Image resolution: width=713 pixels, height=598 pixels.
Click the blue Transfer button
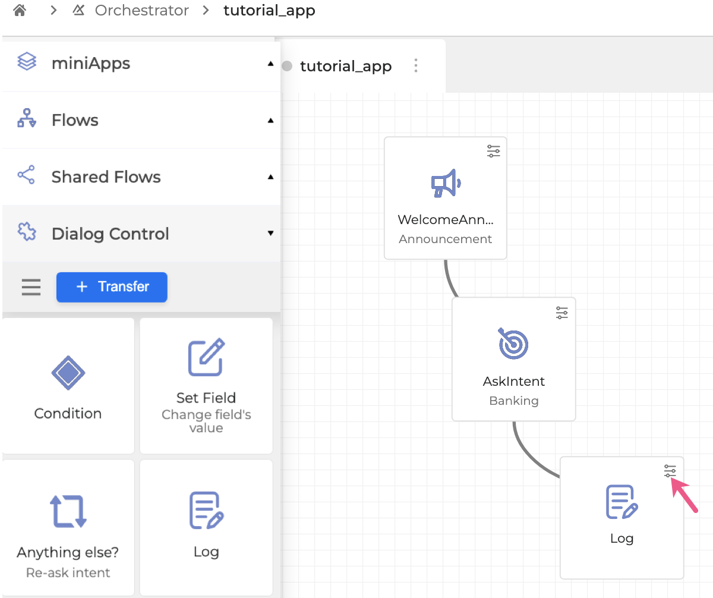tap(112, 287)
